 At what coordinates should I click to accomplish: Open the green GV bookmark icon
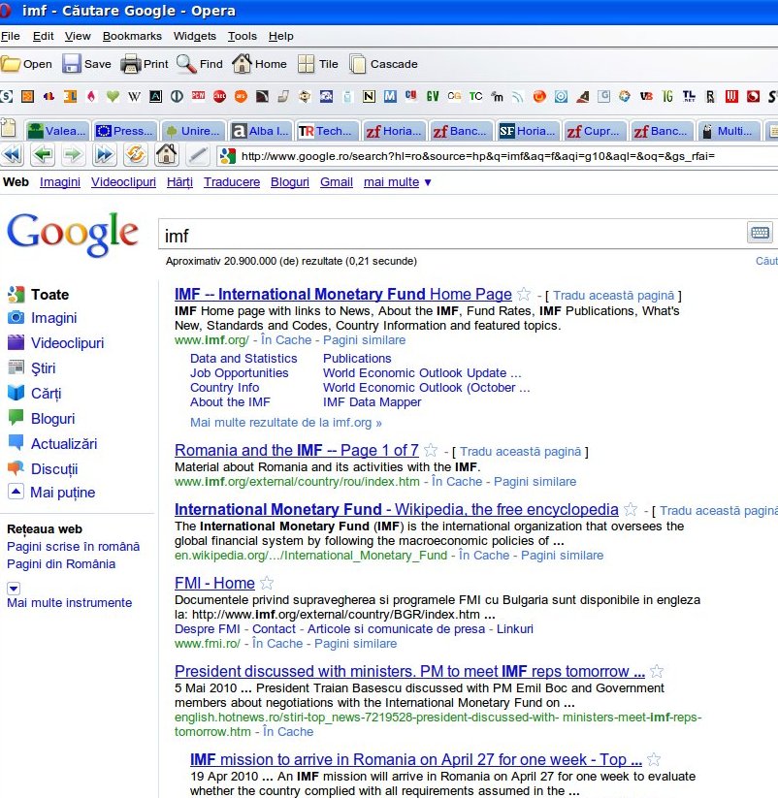(433, 96)
